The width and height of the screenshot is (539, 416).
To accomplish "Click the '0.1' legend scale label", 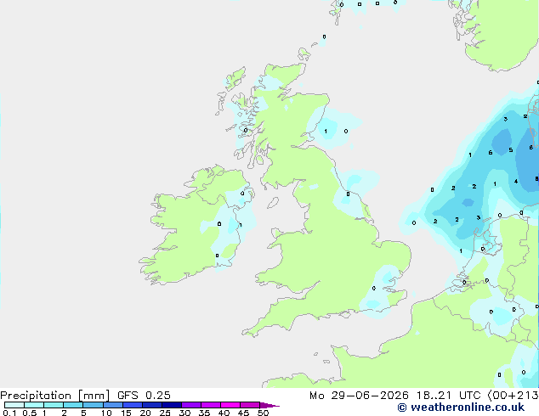I will (9, 413).
